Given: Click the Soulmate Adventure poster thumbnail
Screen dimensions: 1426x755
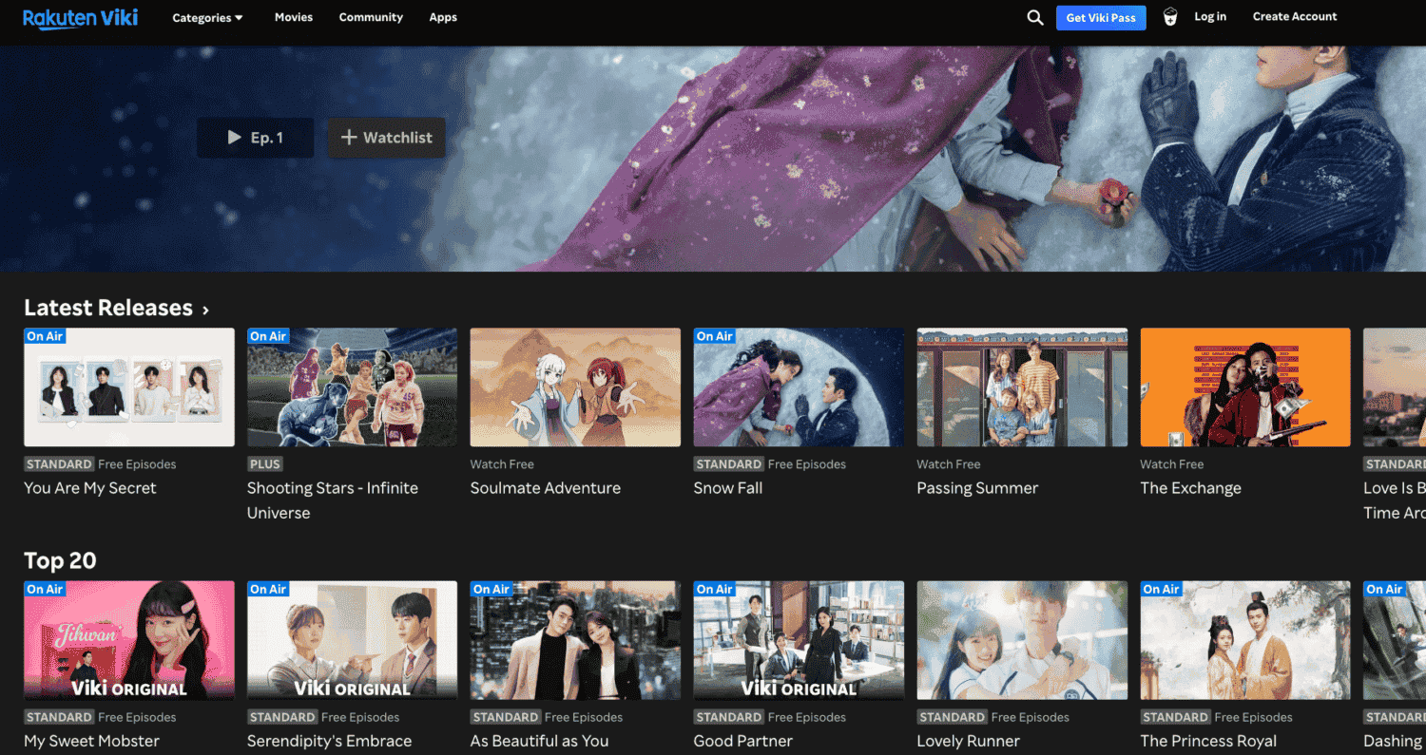Looking at the screenshot, I should coord(575,387).
